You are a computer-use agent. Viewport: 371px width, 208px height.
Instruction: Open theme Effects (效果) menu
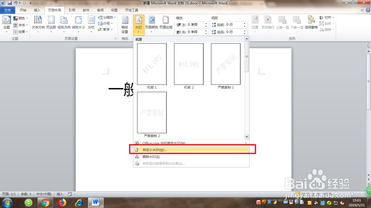click(20, 31)
